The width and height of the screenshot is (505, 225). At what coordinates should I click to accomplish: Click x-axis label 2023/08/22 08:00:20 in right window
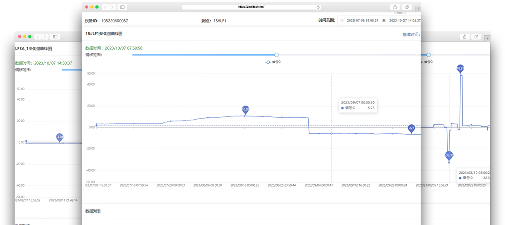tap(471, 185)
